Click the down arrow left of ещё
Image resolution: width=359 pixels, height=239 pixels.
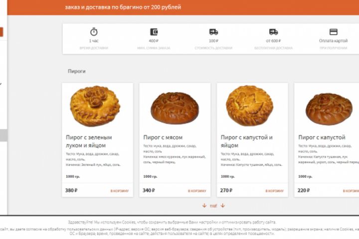click(x=204, y=206)
